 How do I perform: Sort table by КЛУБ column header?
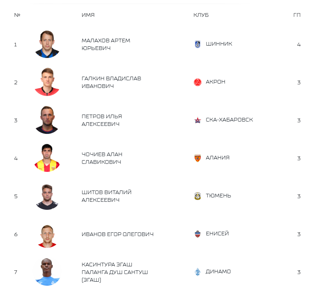[x=201, y=15]
